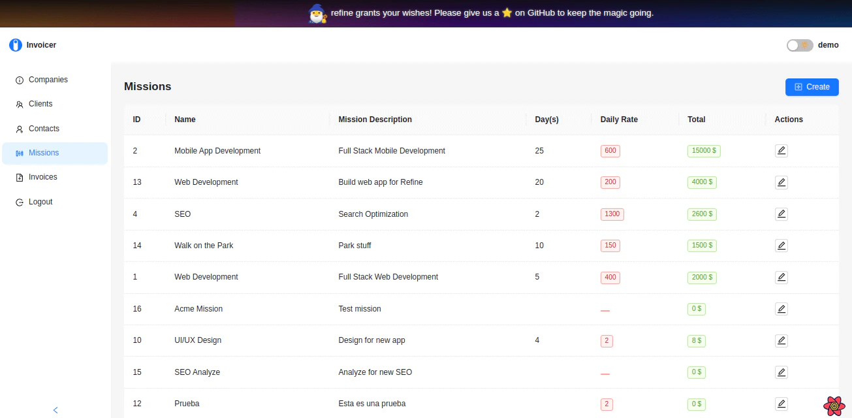Click the Create button
The width and height of the screenshot is (852, 418).
coord(812,87)
